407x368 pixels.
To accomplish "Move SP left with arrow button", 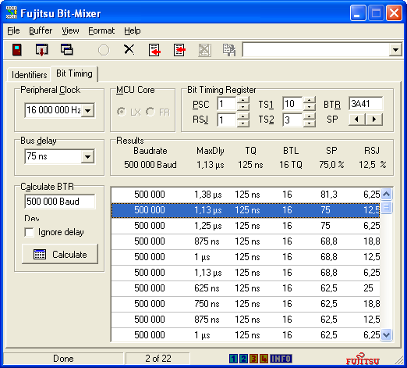I will [x=357, y=120].
